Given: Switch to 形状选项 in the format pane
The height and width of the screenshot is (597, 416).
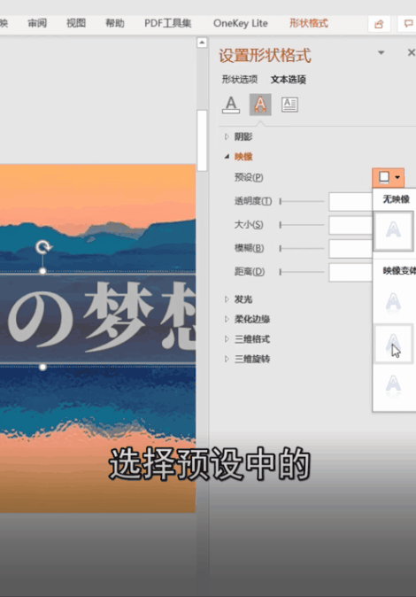Looking at the screenshot, I should [240, 79].
